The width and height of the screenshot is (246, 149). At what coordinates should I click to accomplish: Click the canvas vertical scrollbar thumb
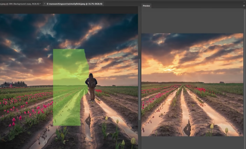[139, 89]
